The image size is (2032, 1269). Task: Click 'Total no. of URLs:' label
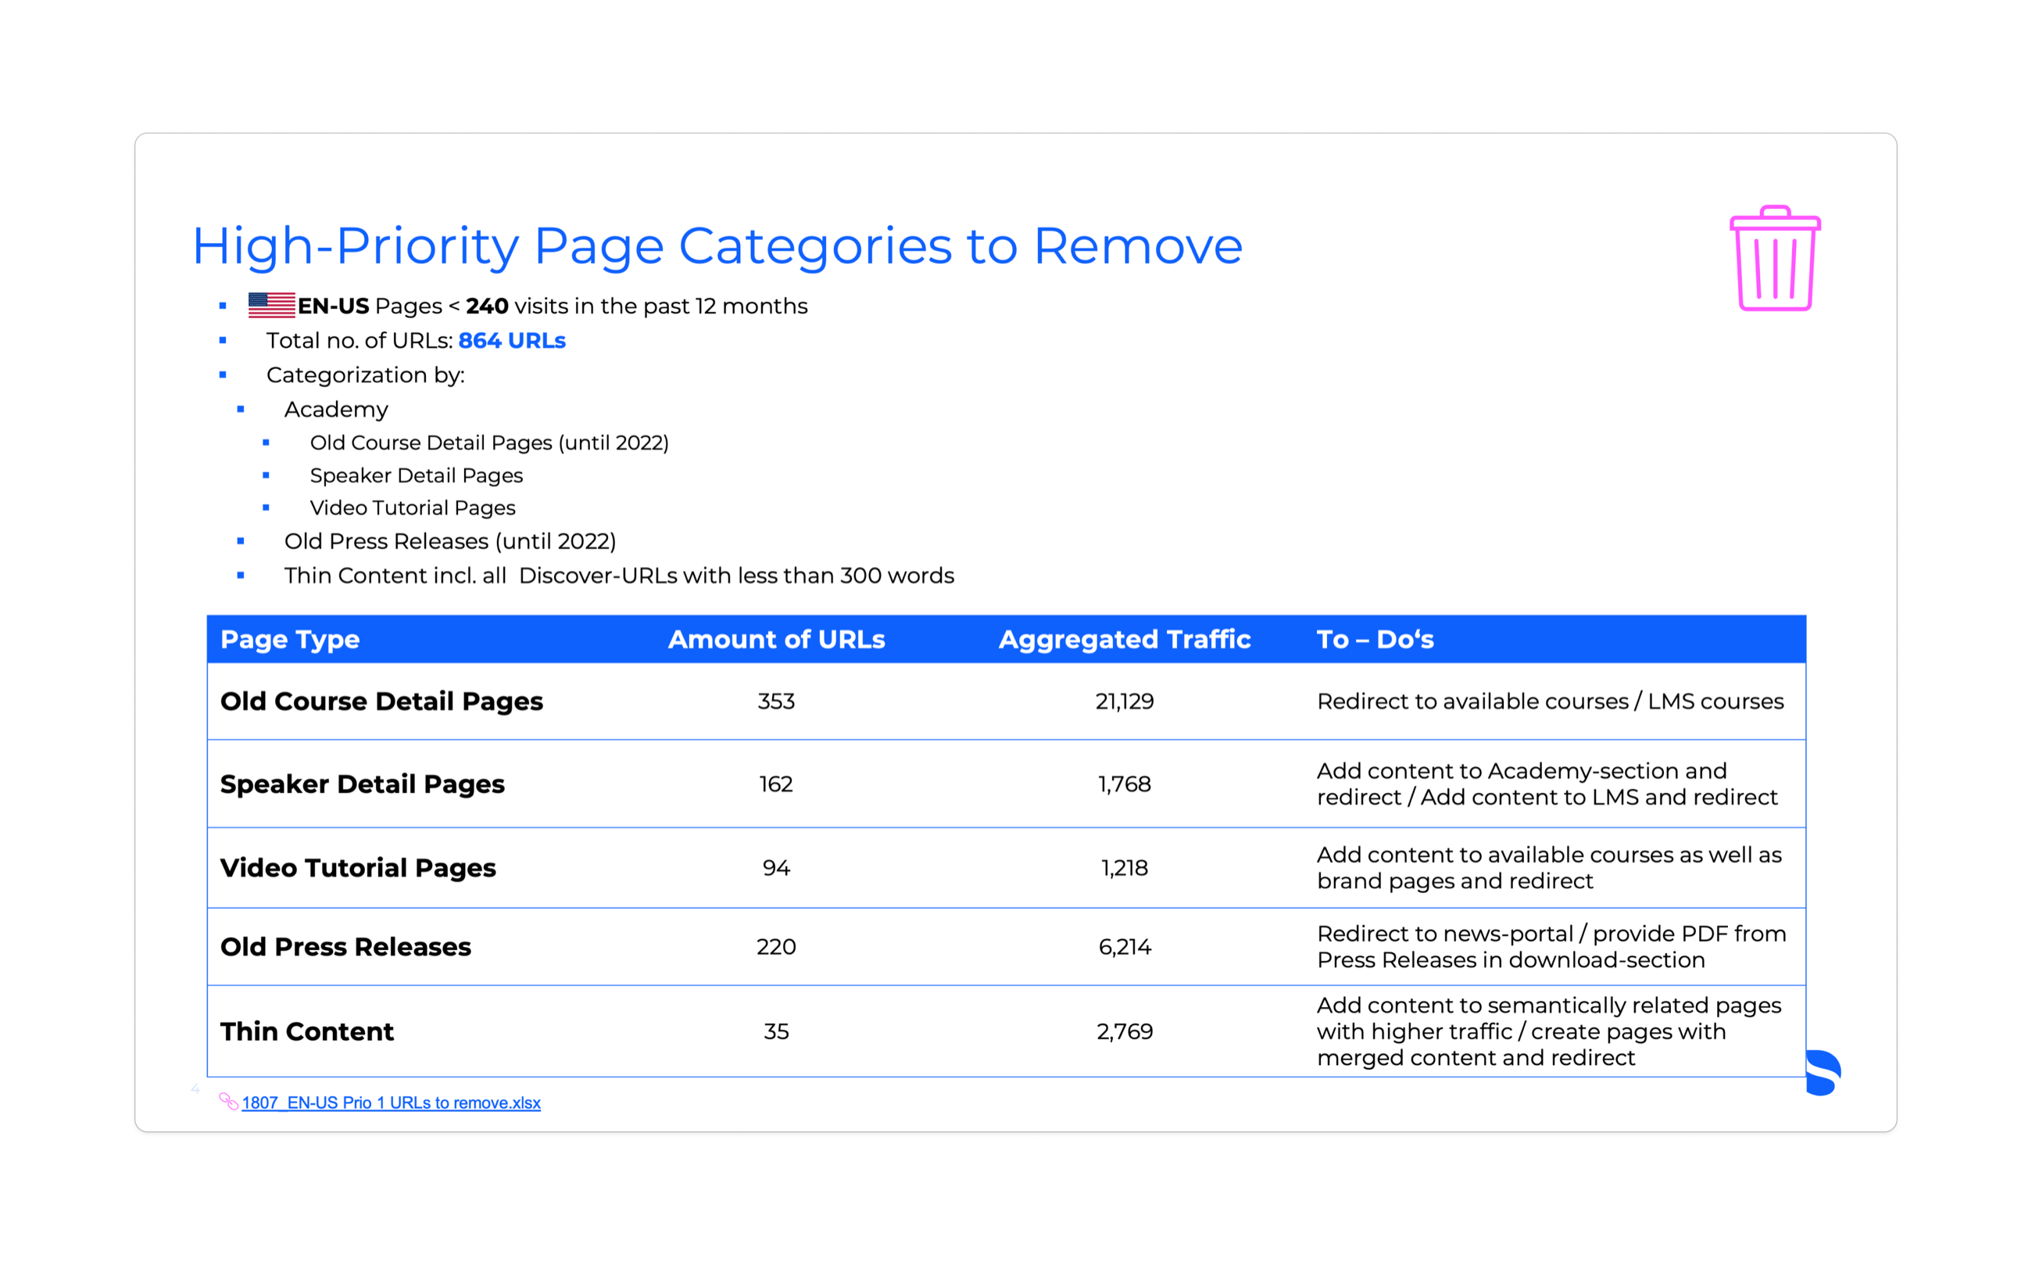(359, 341)
